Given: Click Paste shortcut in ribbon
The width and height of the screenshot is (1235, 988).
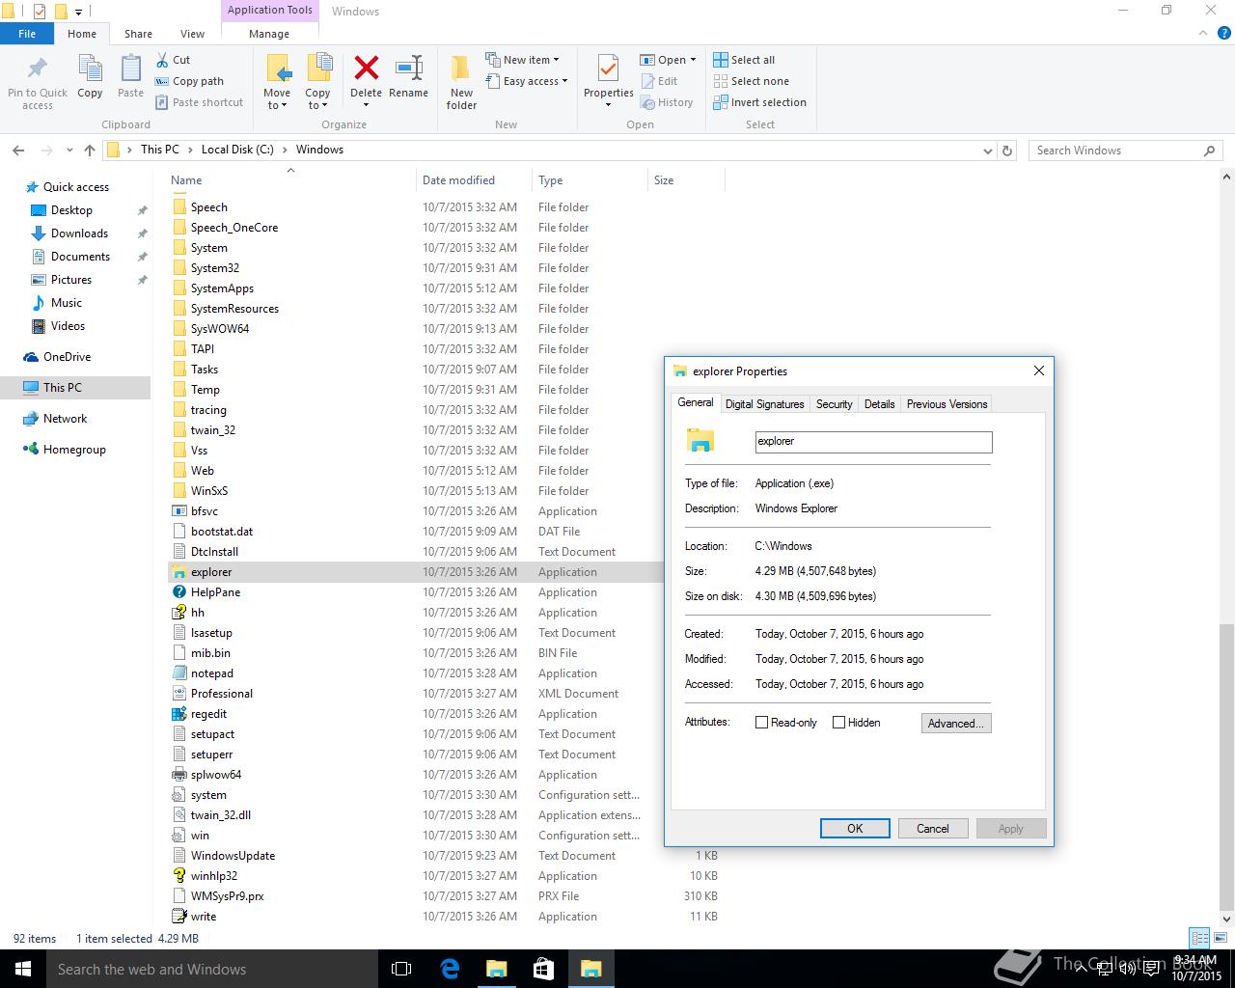Looking at the screenshot, I should click(199, 102).
